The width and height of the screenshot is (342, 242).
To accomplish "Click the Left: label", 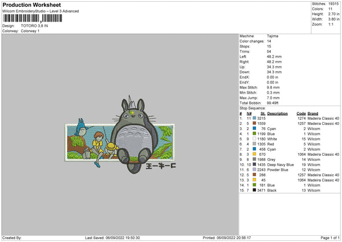I will coord(243,57).
